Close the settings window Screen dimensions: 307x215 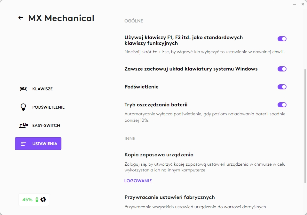point(303,4)
